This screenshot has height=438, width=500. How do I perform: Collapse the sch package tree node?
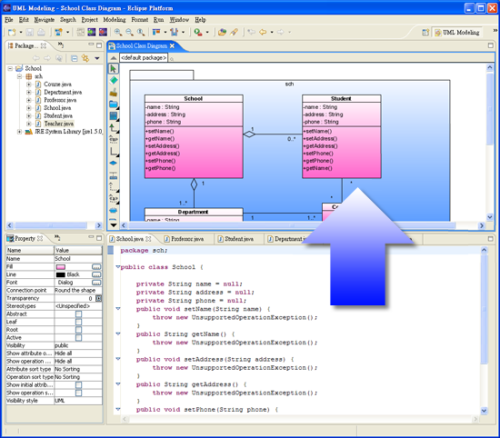pos(19,76)
